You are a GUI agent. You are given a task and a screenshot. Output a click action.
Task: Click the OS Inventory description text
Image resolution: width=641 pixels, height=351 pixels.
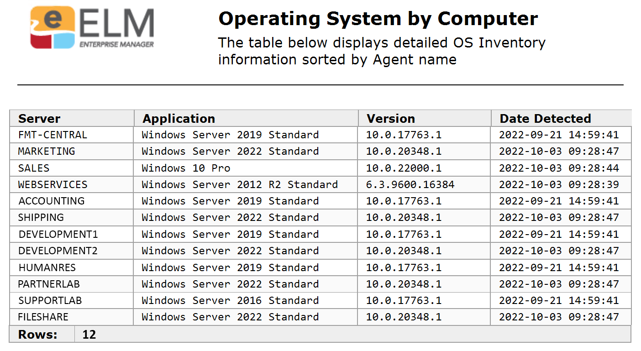(382, 51)
